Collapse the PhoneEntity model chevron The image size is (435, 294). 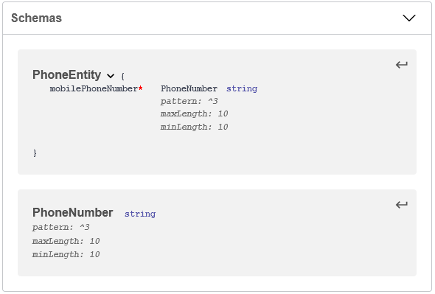point(111,76)
